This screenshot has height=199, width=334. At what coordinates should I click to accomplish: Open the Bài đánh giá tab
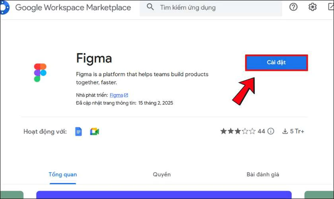(x=263, y=174)
